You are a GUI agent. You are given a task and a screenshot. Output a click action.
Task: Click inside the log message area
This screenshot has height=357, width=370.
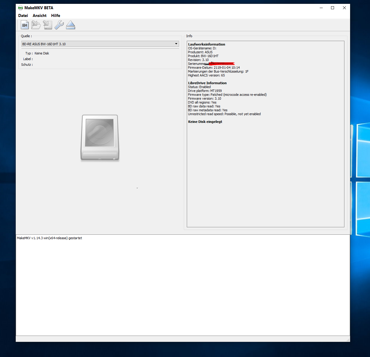point(183,286)
